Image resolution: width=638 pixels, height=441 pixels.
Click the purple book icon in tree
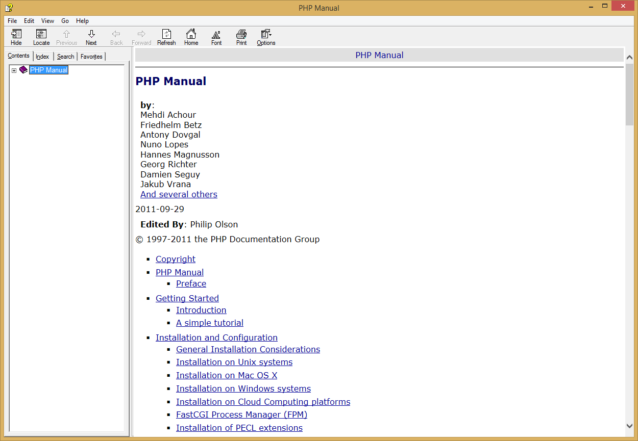pos(23,70)
